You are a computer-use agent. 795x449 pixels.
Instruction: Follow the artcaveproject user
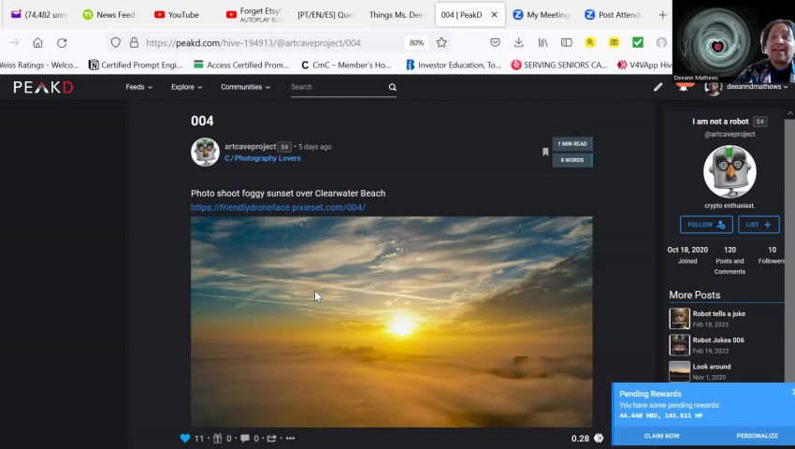tap(706, 224)
